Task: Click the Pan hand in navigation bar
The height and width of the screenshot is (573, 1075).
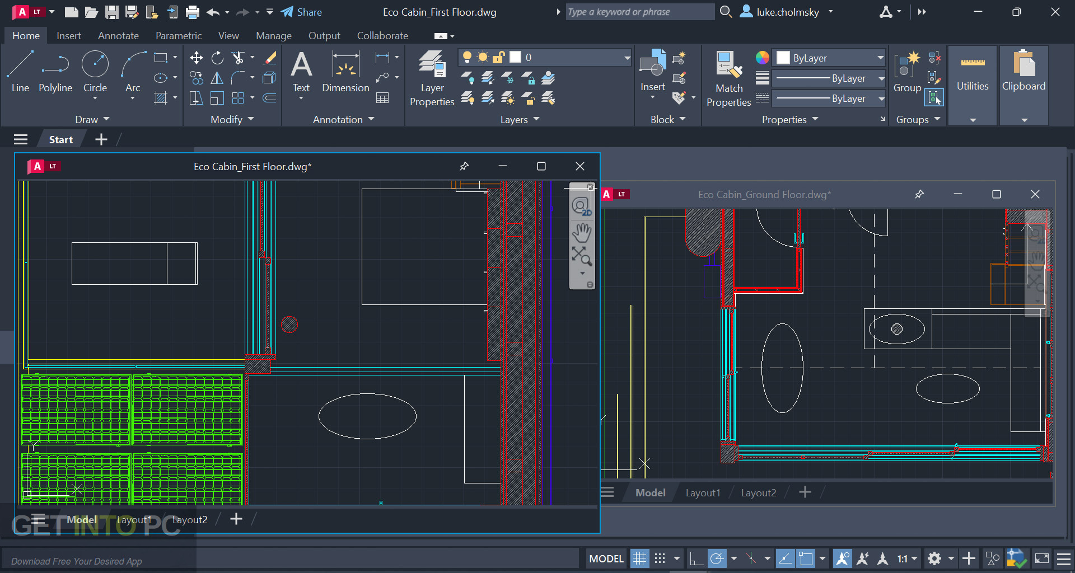Action: pos(582,232)
